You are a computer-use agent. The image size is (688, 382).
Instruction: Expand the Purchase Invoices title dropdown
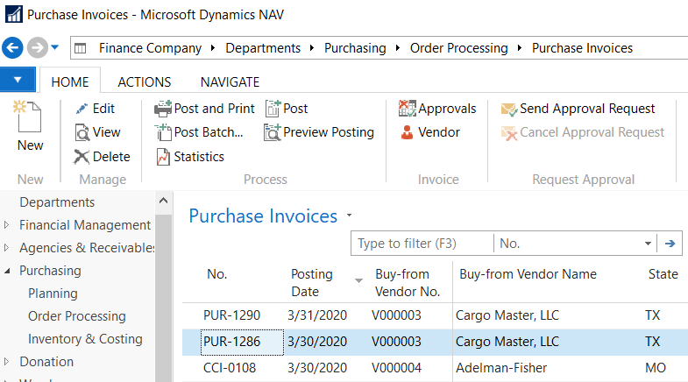pos(350,216)
